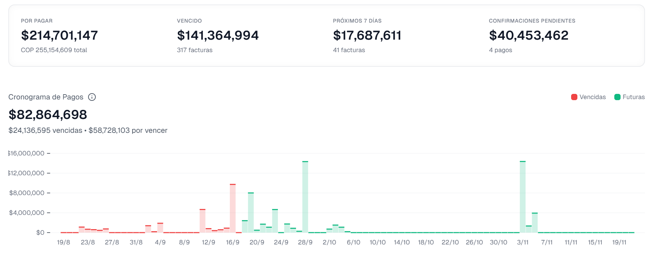View the 4 pagos pending confirmations

pos(500,50)
